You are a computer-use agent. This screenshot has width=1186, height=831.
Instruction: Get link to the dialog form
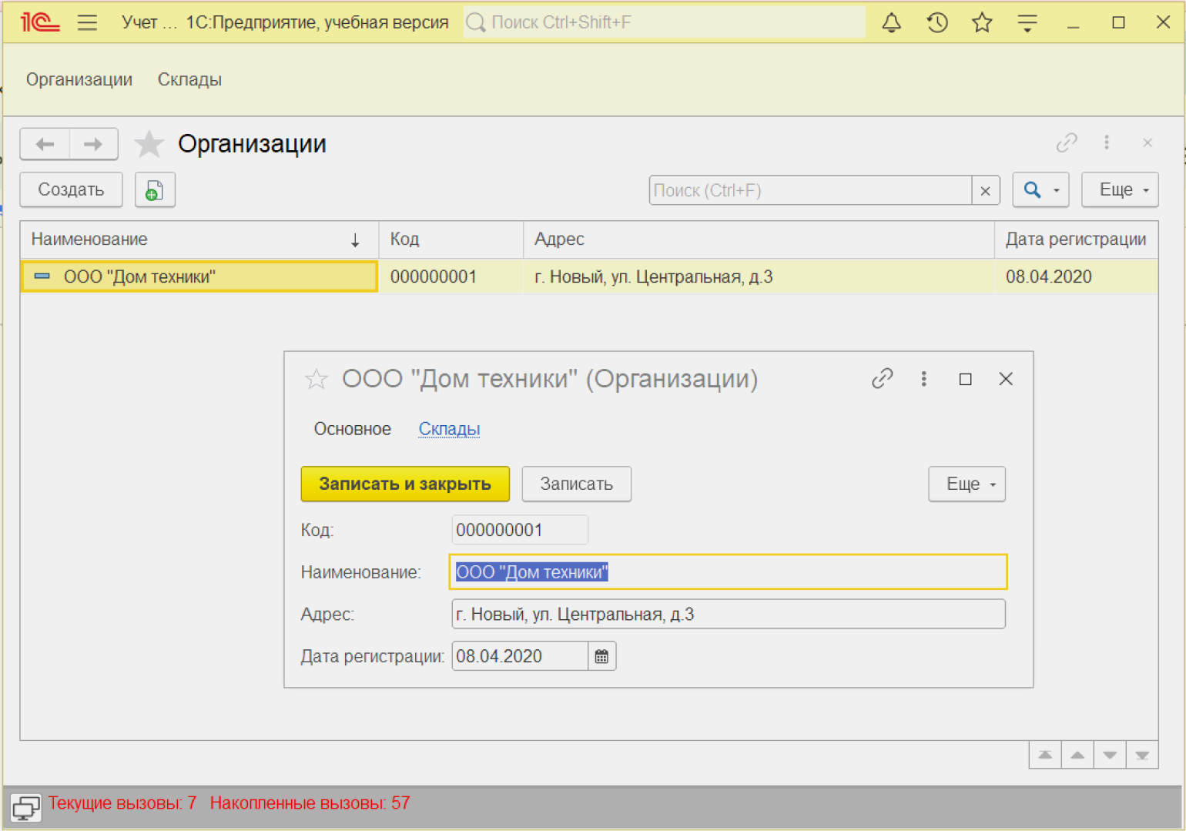click(882, 379)
